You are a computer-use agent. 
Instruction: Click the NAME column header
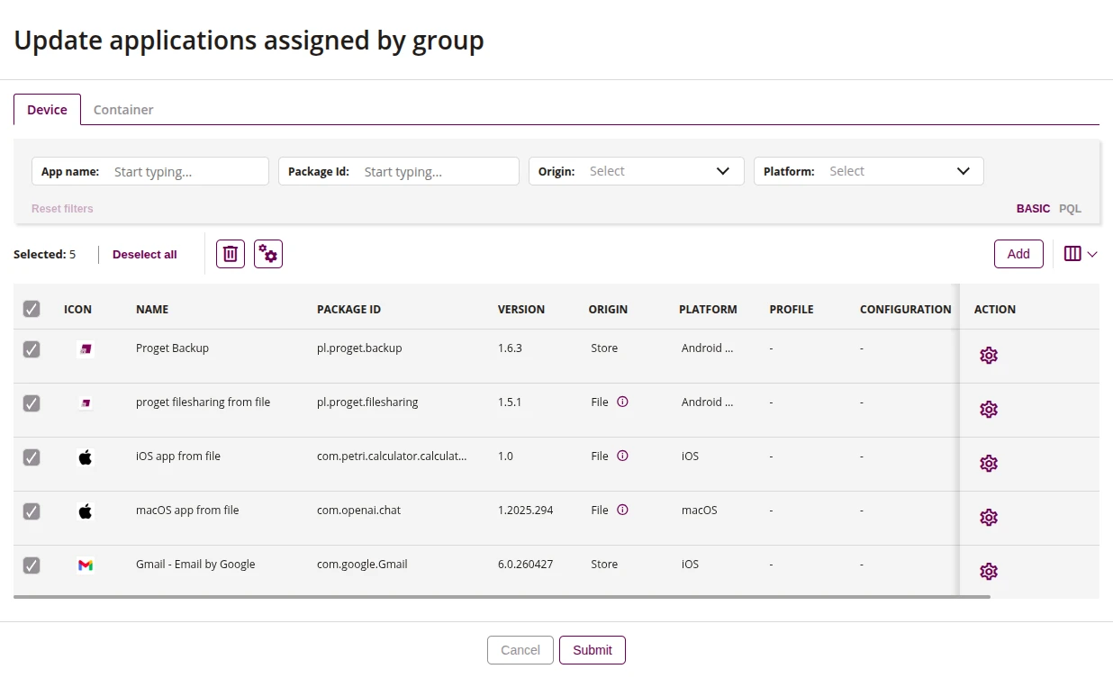click(152, 309)
